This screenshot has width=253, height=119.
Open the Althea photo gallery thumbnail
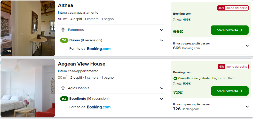click(x=28, y=28)
